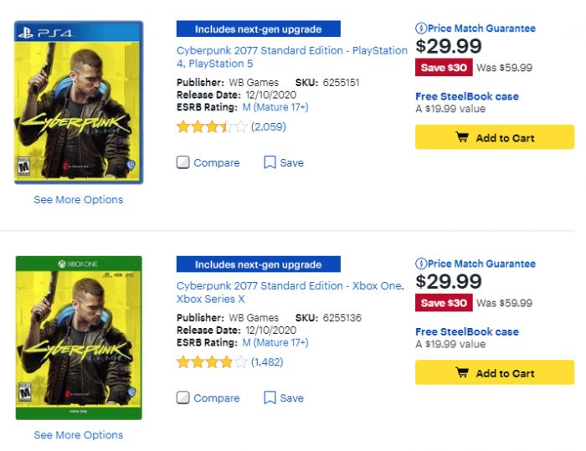
Task: Expand See More Options under PS4 cover
Action: 79,199
